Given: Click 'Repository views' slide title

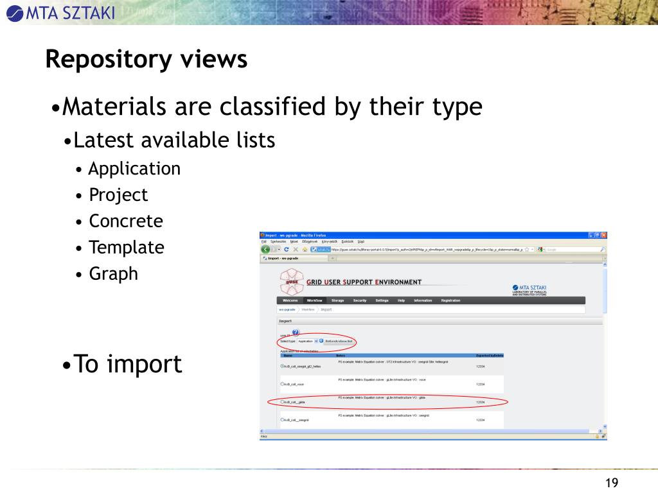Looking at the screenshot, I should [147, 59].
